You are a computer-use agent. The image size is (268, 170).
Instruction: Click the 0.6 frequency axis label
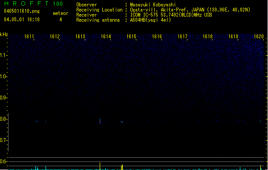click(x=3, y=161)
